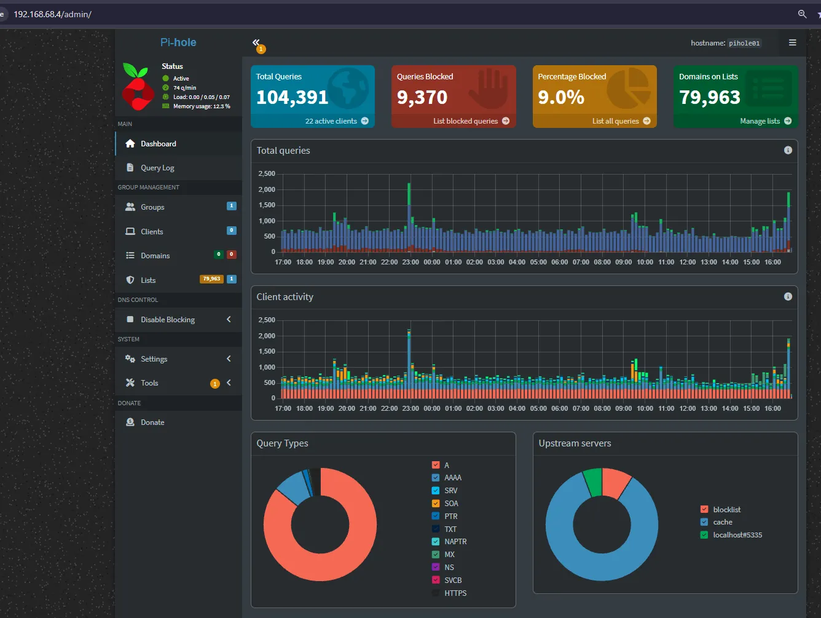
Task: Click the Donate icon
Action: pyautogui.click(x=130, y=422)
